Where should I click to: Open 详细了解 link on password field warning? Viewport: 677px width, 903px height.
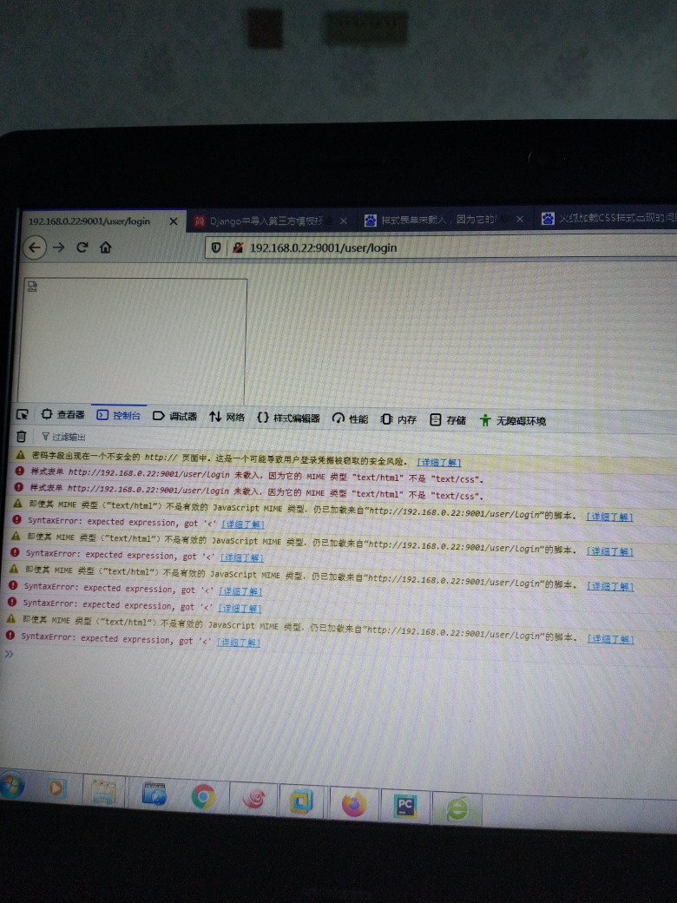coord(438,462)
